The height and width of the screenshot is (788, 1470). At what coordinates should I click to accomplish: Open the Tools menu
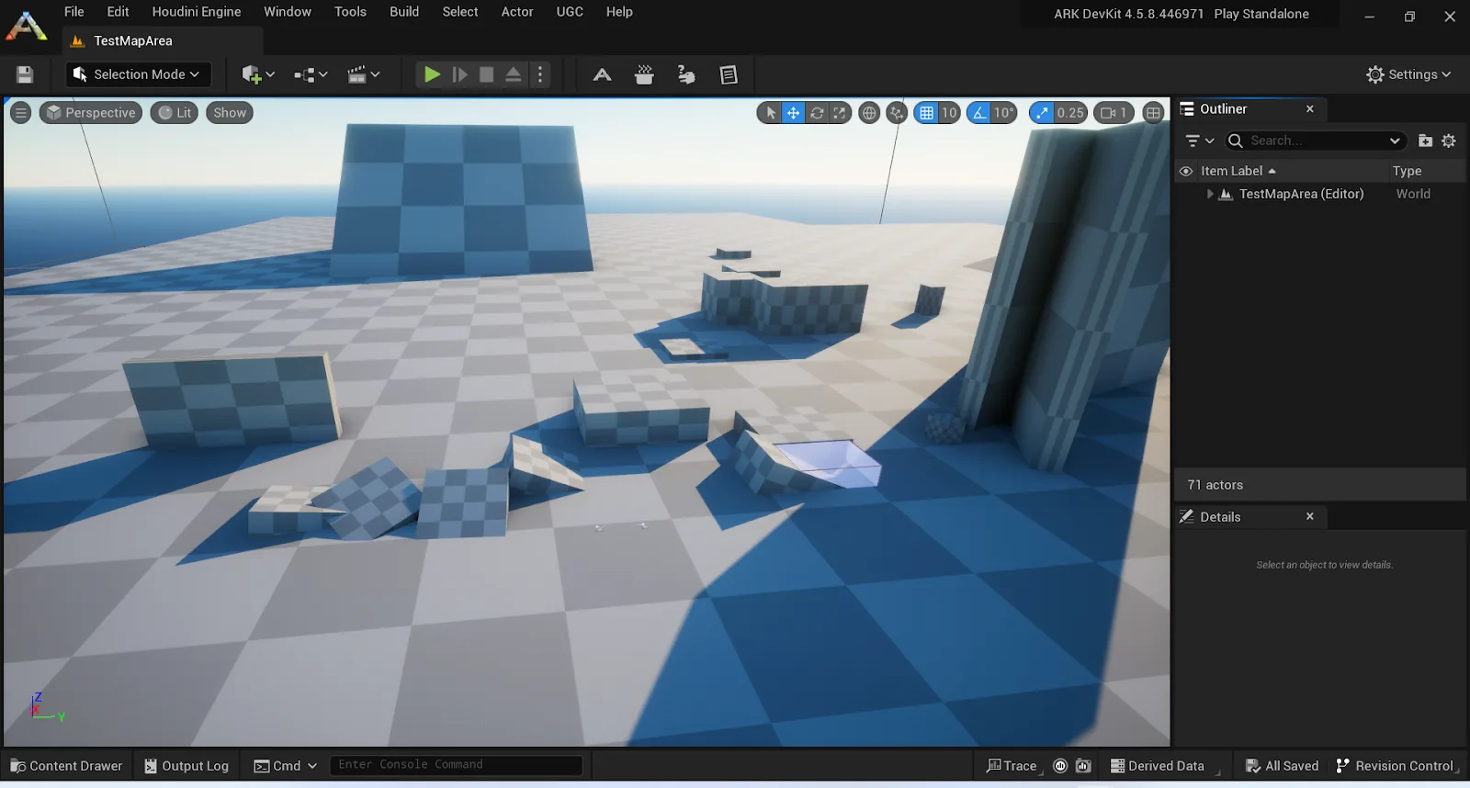[x=350, y=12]
